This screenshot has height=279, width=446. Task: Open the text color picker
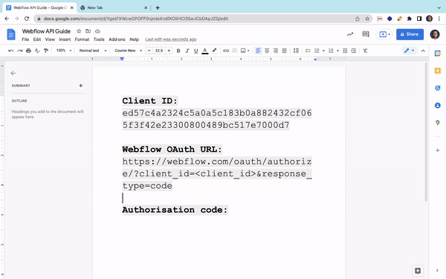click(205, 51)
